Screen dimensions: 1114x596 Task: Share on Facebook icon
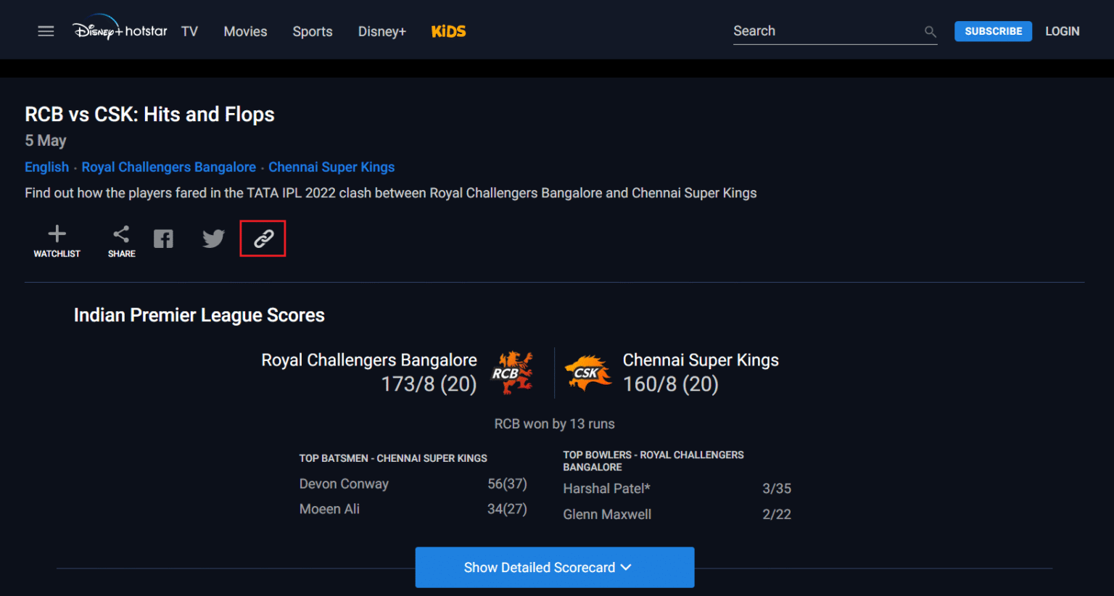pyautogui.click(x=163, y=239)
